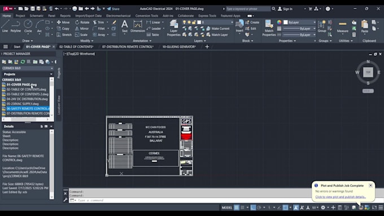This screenshot has width=384, height=216.
Task: Select the Text annotation tool
Action: [124, 26]
